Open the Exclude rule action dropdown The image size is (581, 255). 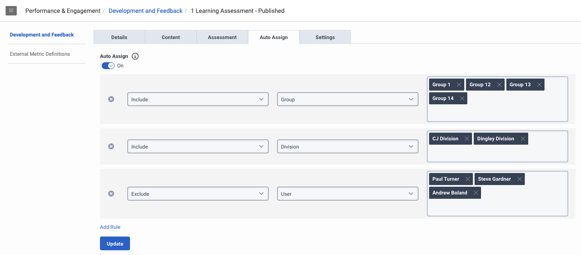(198, 194)
